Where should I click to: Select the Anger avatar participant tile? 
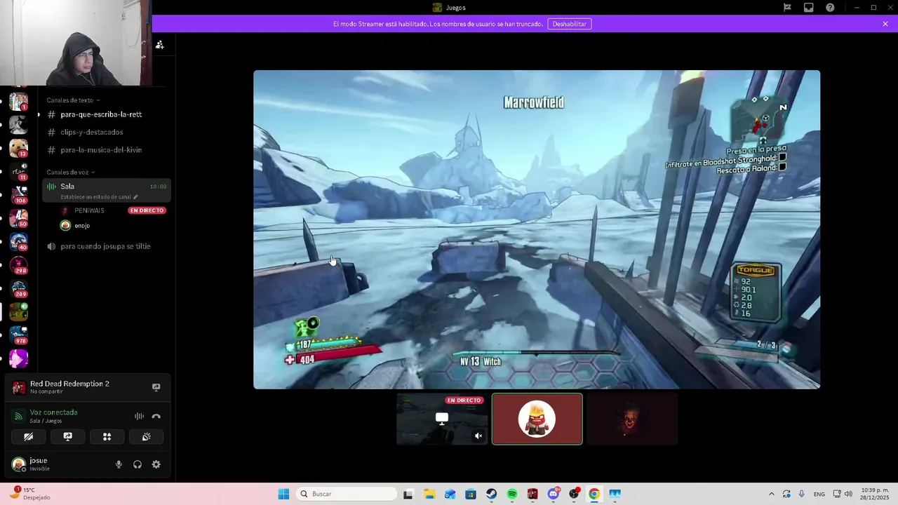(537, 419)
